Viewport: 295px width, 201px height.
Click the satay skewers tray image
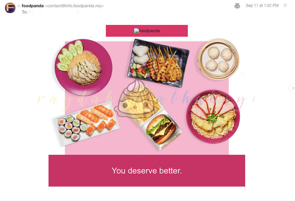click(x=158, y=63)
